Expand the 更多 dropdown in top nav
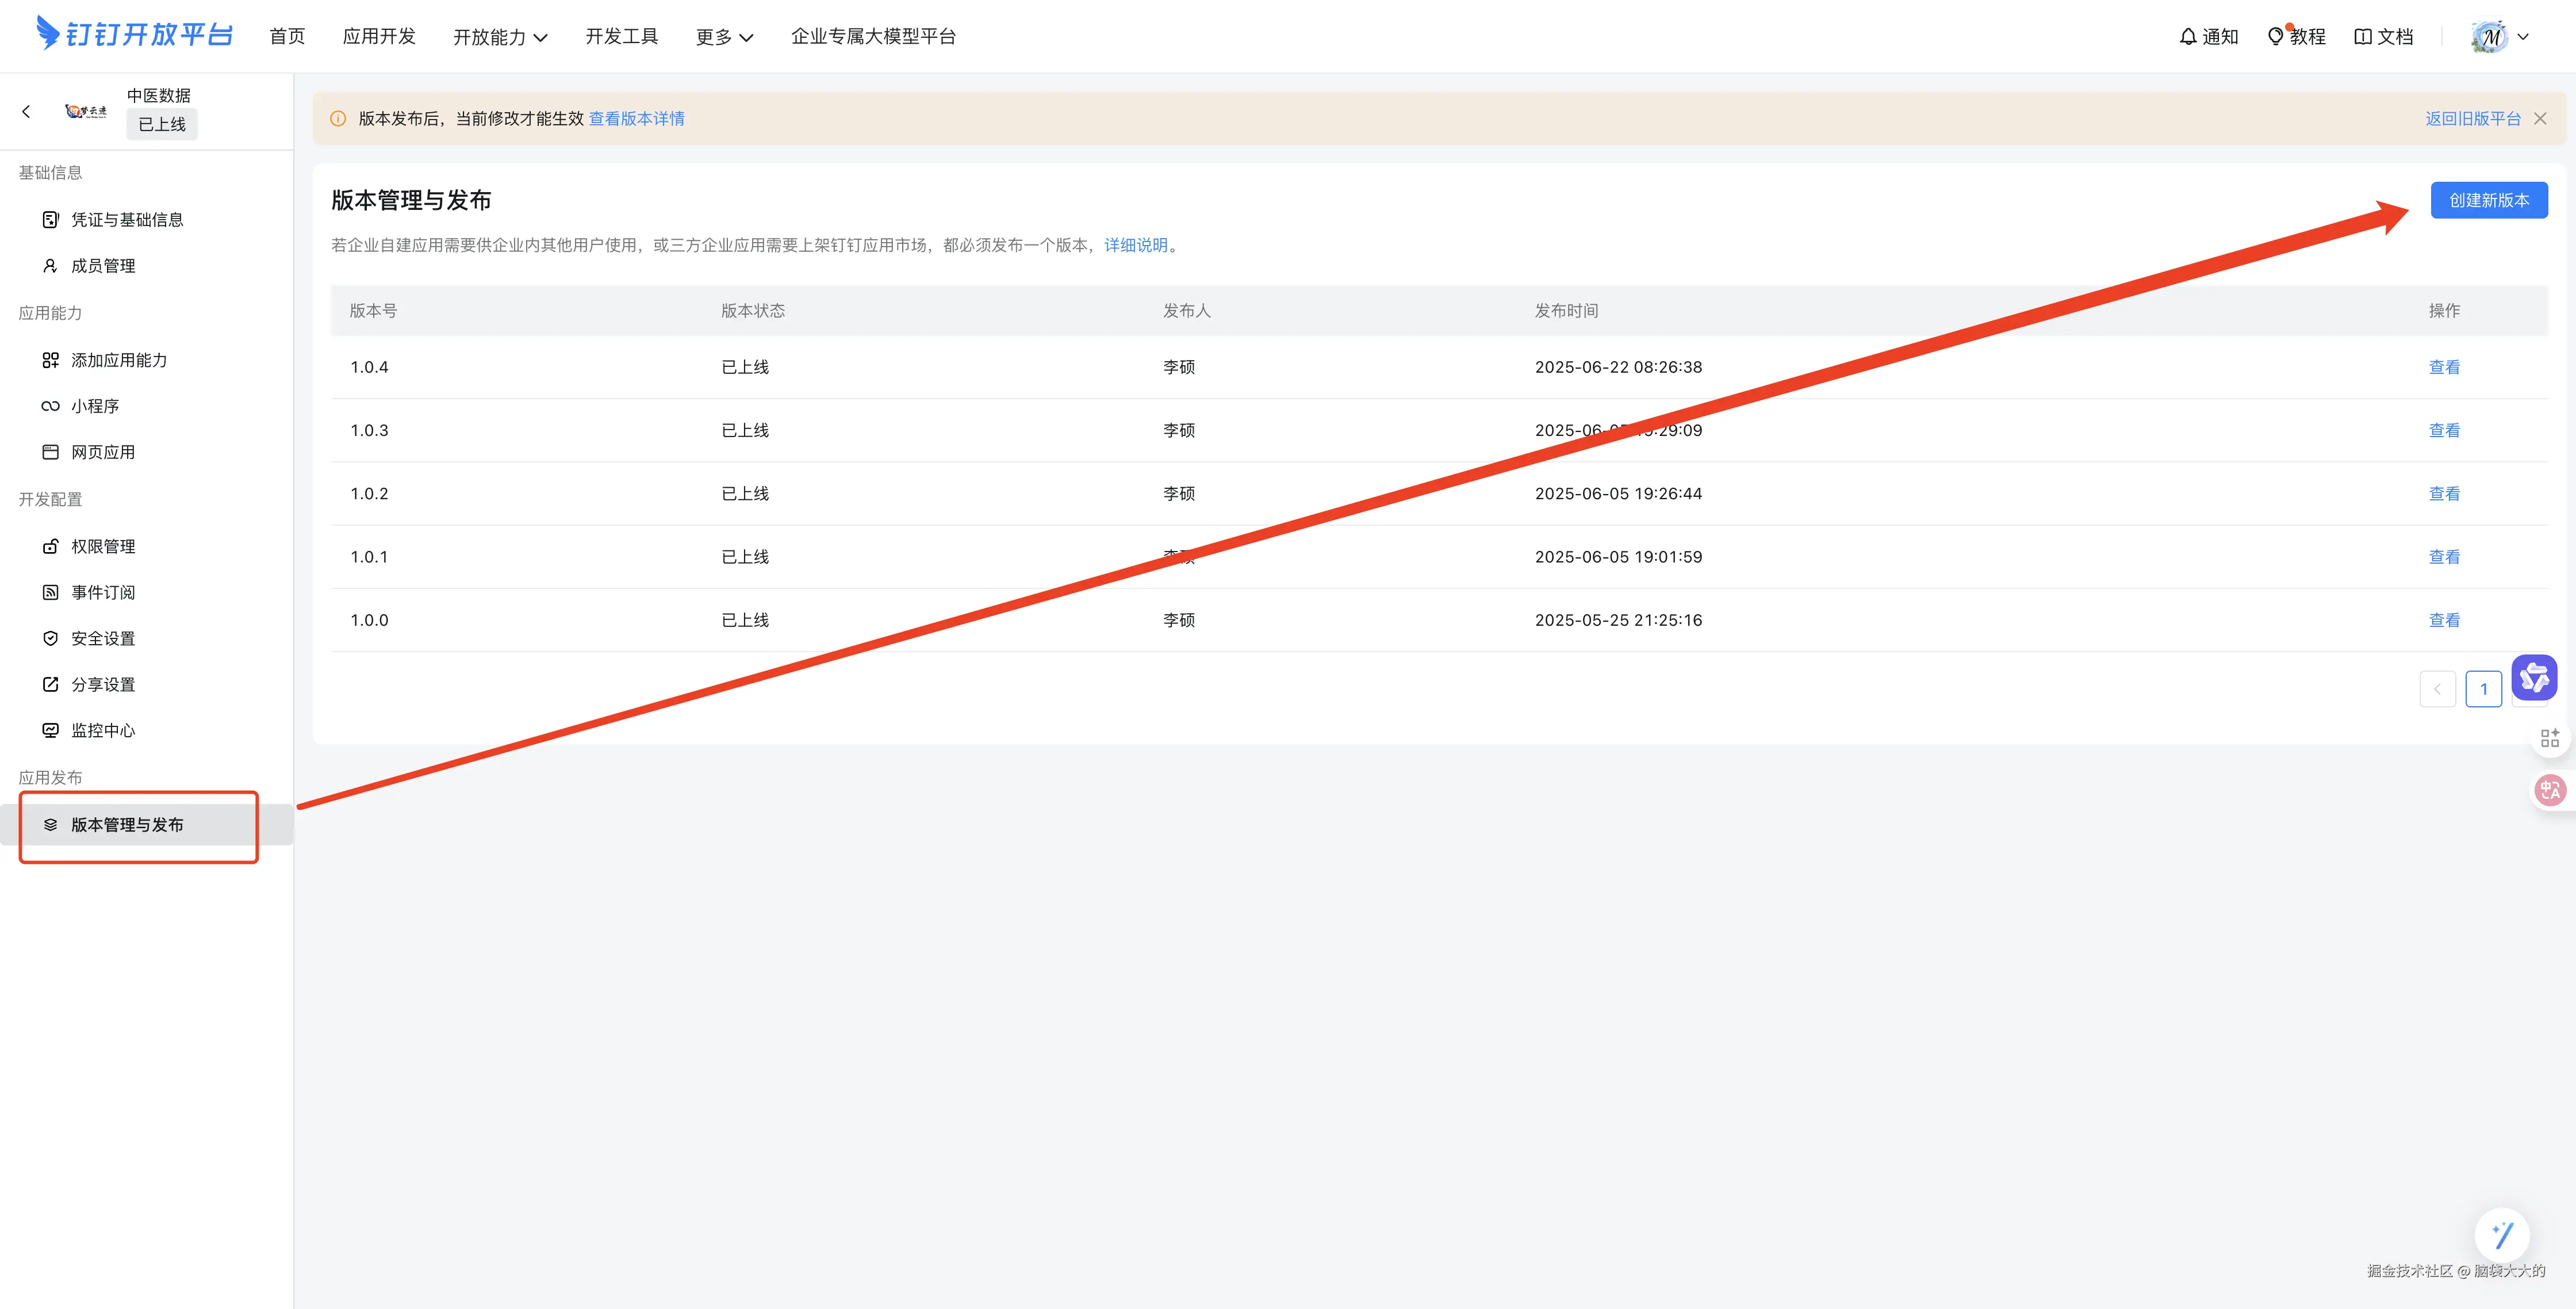2576x1309 pixels. point(724,37)
